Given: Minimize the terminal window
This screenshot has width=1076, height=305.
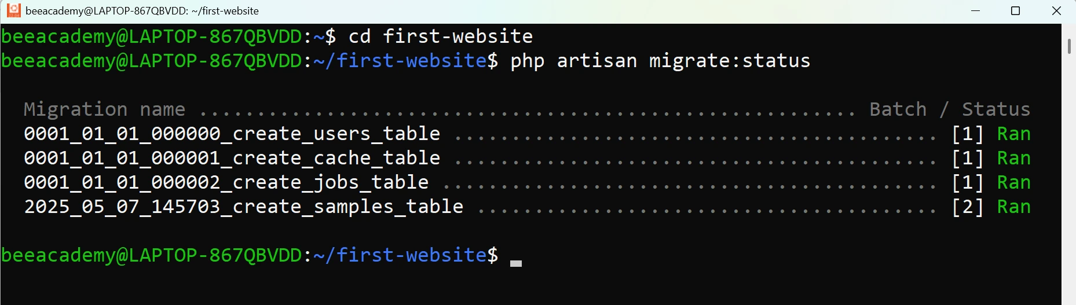Looking at the screenshot, I should [x=975, y=11].
